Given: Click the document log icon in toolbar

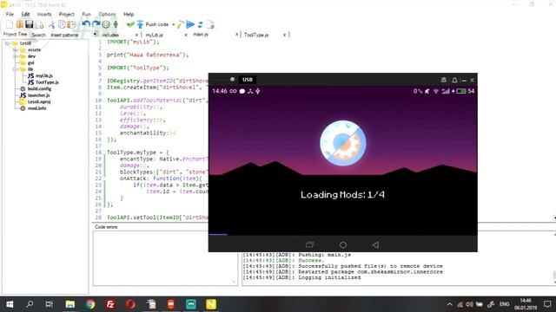Looking at the screenshot, I should pyautogui.click(x=210, y=24).
